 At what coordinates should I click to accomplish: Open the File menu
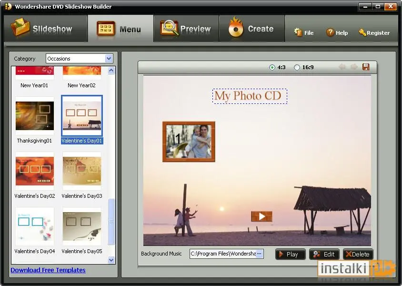(x=304, y=32)
